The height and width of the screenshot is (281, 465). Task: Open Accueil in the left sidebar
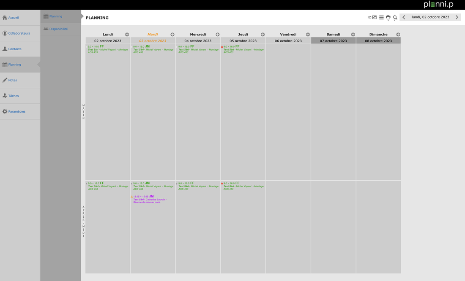click(x=14, y=18)
